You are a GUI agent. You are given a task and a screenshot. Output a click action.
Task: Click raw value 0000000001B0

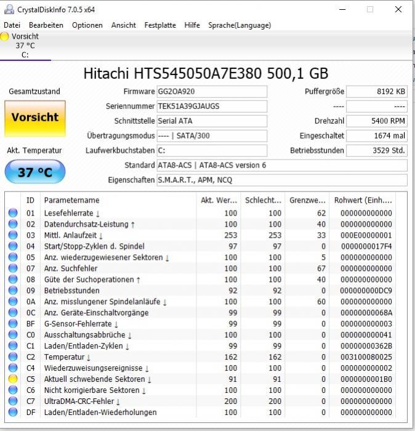pyautogui.click(x=366, y=379)
